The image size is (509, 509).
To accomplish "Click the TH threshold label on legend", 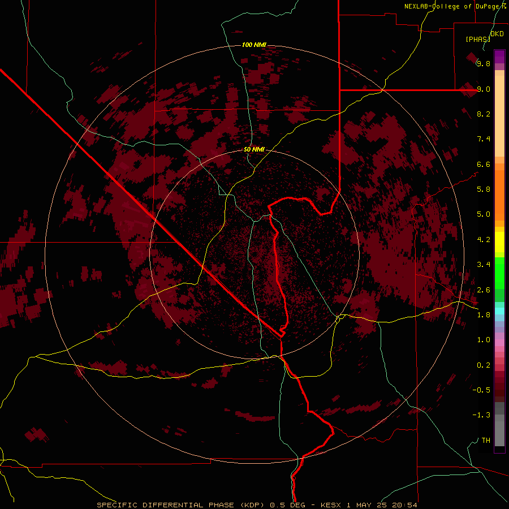I will [486, 441].
